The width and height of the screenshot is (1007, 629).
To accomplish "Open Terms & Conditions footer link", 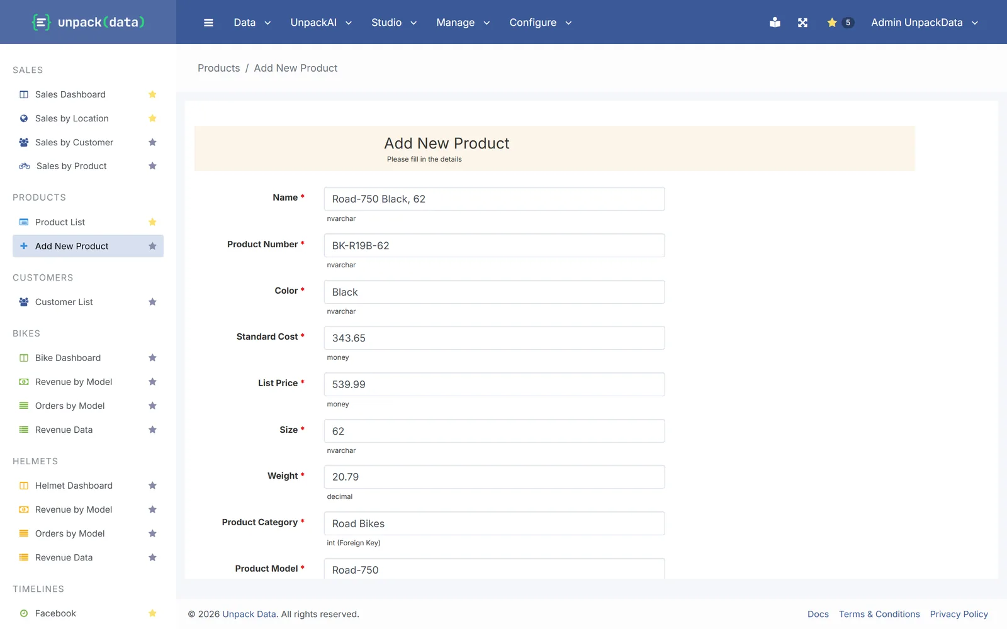I will [879, 614].
